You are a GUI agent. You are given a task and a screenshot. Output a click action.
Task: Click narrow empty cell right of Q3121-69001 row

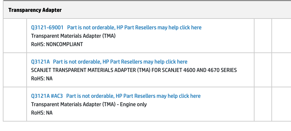(263, 36)
